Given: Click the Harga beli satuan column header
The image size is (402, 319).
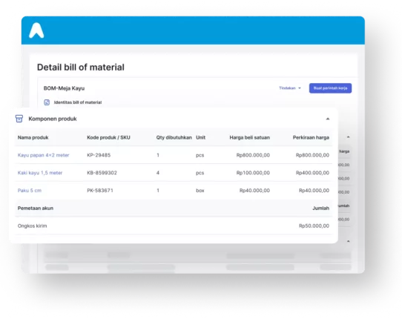Looking at the screenshot, I should click(x=249, y=137).
